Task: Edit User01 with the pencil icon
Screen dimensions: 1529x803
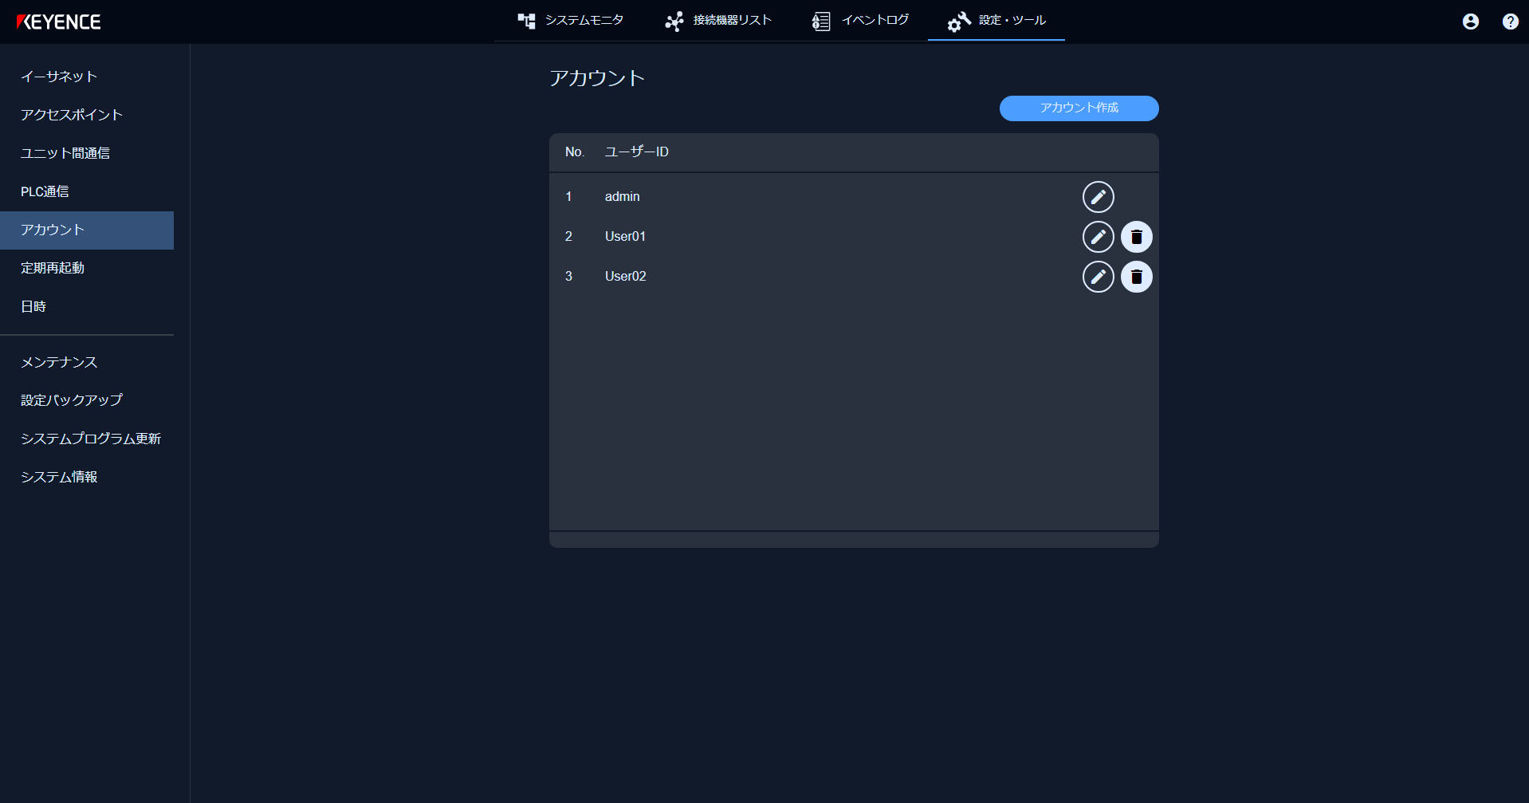Action: pos(1098,236)
